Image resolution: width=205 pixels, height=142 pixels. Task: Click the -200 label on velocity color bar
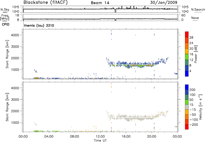point(194,125)
